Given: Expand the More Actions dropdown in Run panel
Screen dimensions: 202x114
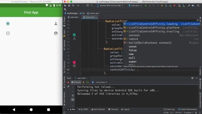Looking at the screenshot, I should [x=102, y=82].
